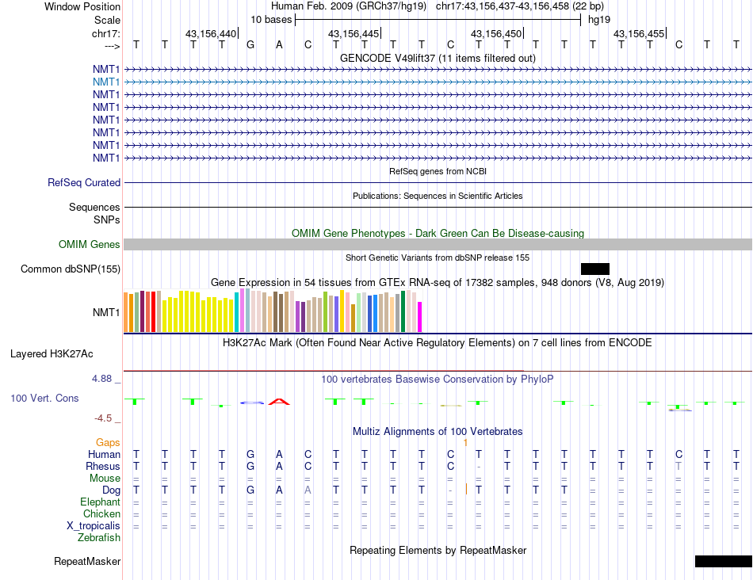This screenshot has width=753, height=580.
Task: Click the RefSeq genes from NCBI title
Action: pyautogui.click(x=438, y=171)
